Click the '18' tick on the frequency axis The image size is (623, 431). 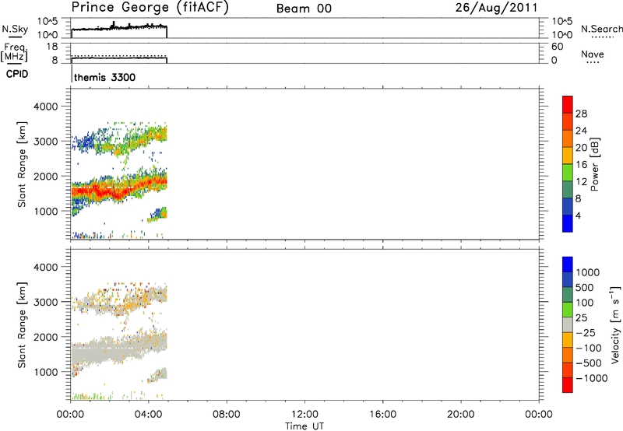(52, 47)
